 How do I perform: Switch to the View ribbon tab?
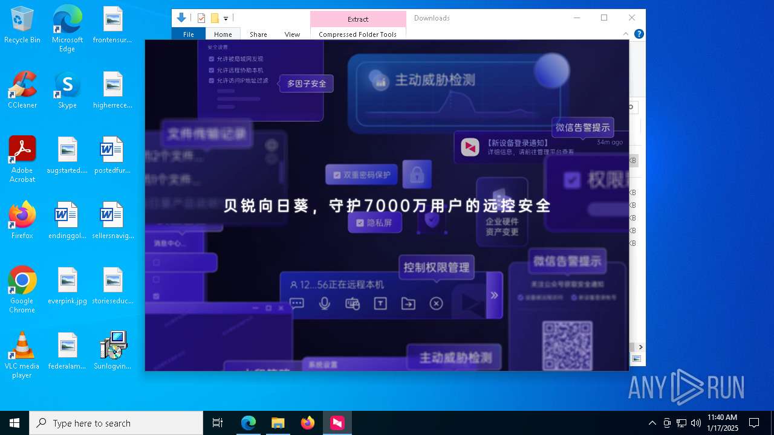[292, 34]
